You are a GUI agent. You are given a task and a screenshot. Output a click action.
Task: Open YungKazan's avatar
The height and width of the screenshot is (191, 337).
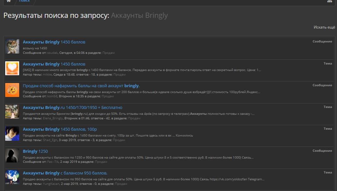[12, 177]
